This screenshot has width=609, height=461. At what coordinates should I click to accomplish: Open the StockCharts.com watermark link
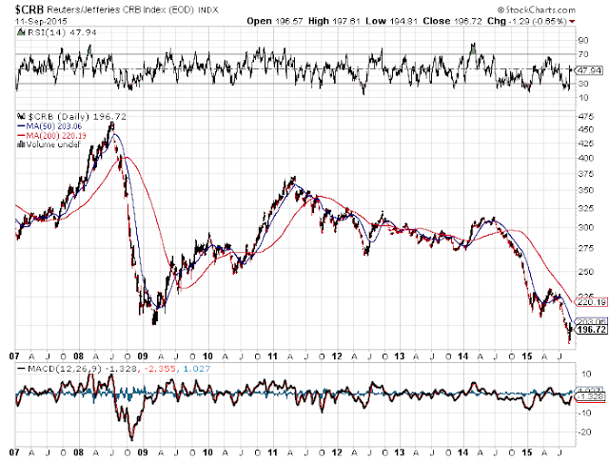(x=537, y=10)
